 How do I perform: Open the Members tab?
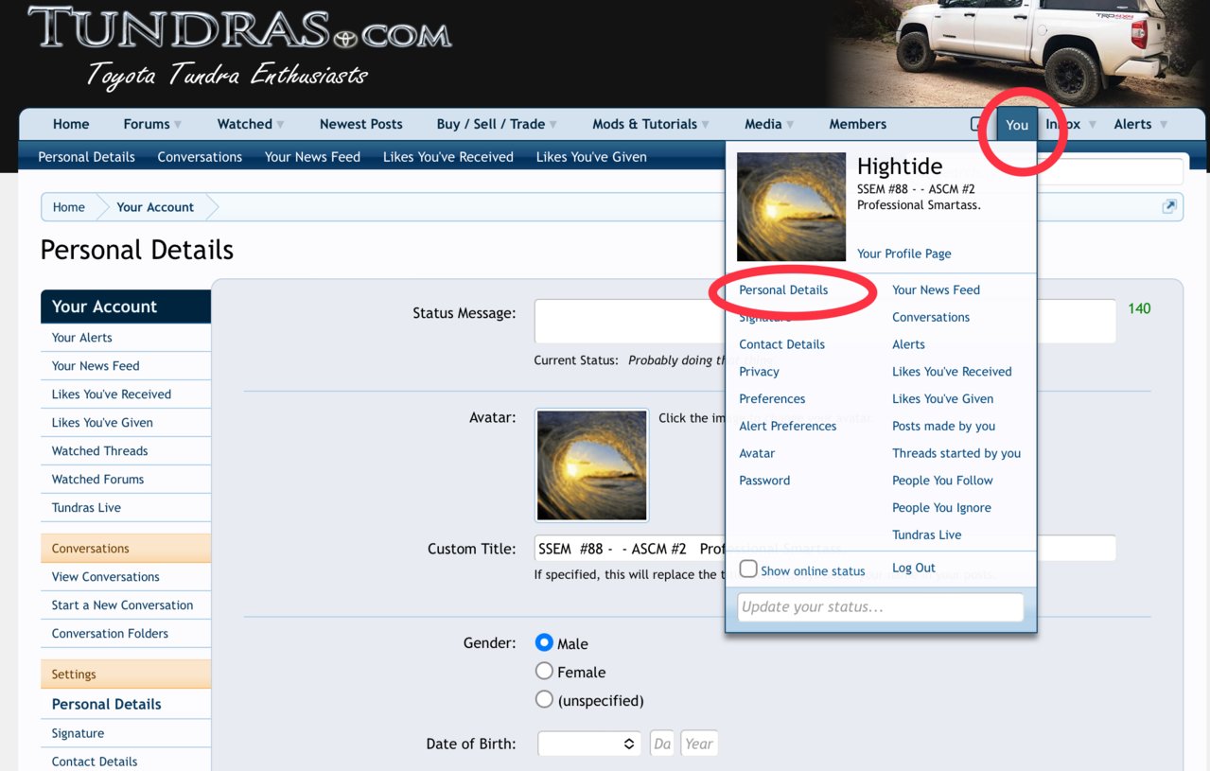(x=857, y=124)
